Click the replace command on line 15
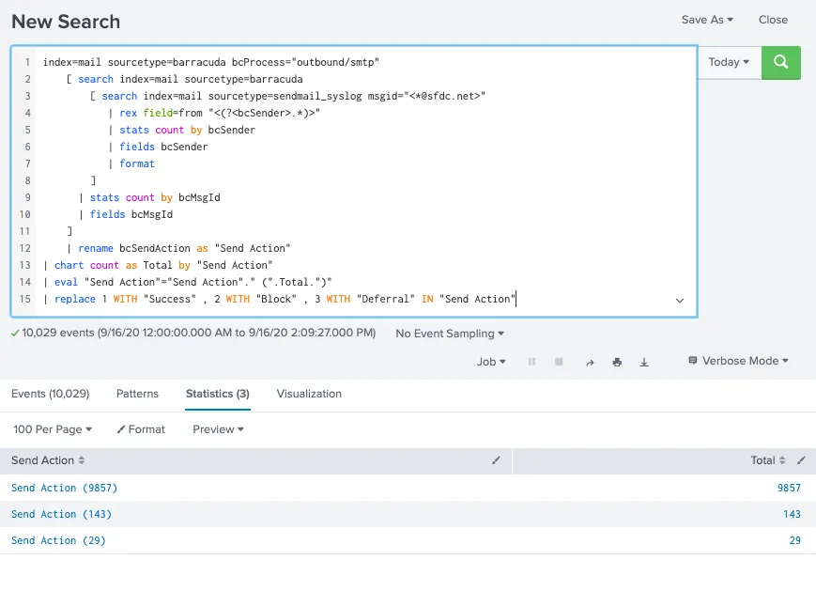The width and height of the screenshot is (816, 591). 75,299
